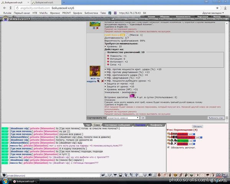Open the Общение top menu
Image resolution: width=230 pixels, height=184 pixels.
coord(164,16)
